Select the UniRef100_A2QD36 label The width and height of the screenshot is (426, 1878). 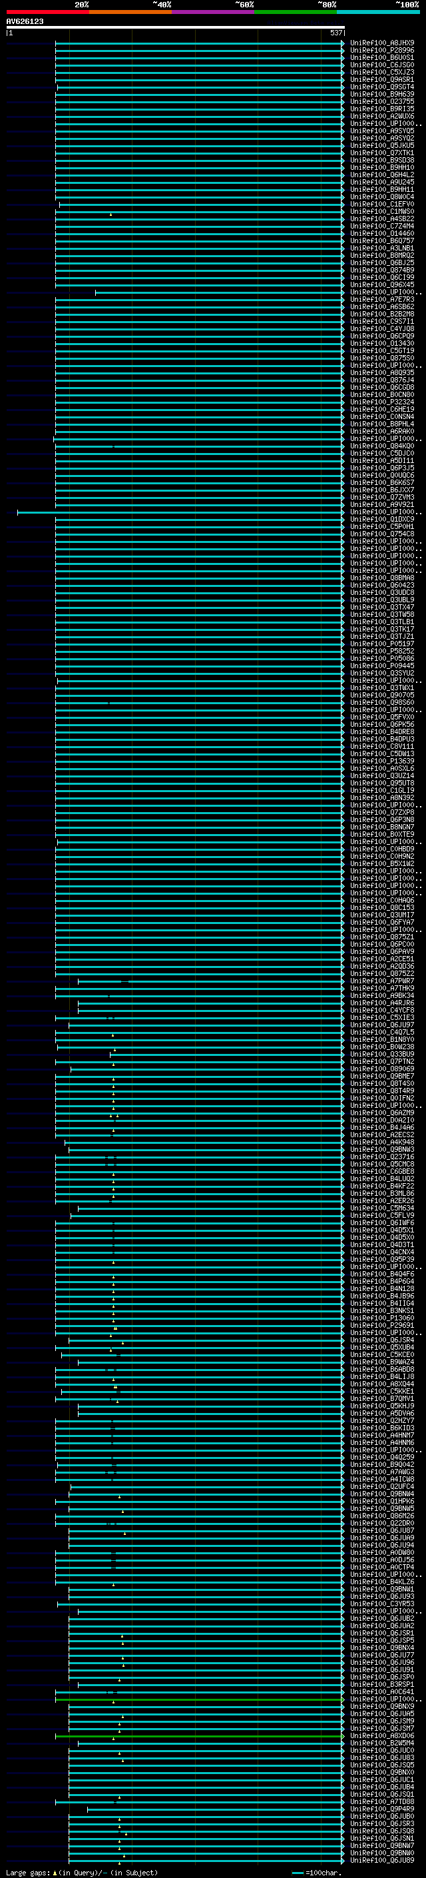pos(382,966)
